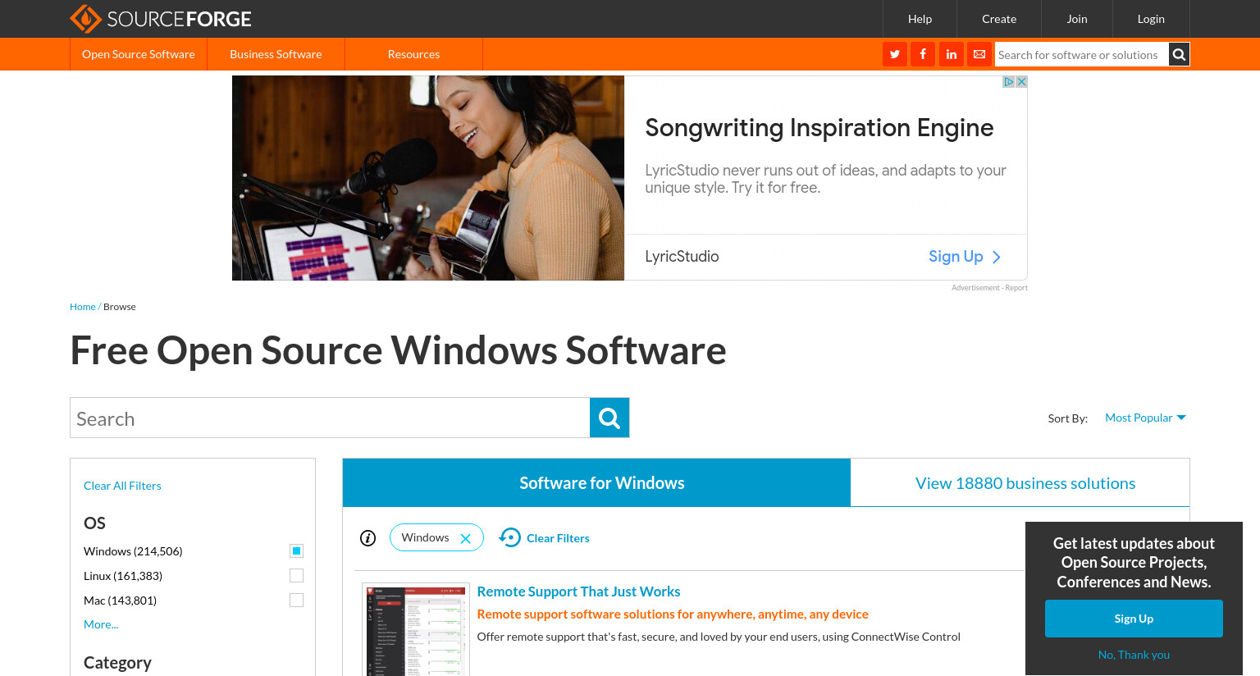
Task: Click the SourceForge logo
Action: point(161,18)
